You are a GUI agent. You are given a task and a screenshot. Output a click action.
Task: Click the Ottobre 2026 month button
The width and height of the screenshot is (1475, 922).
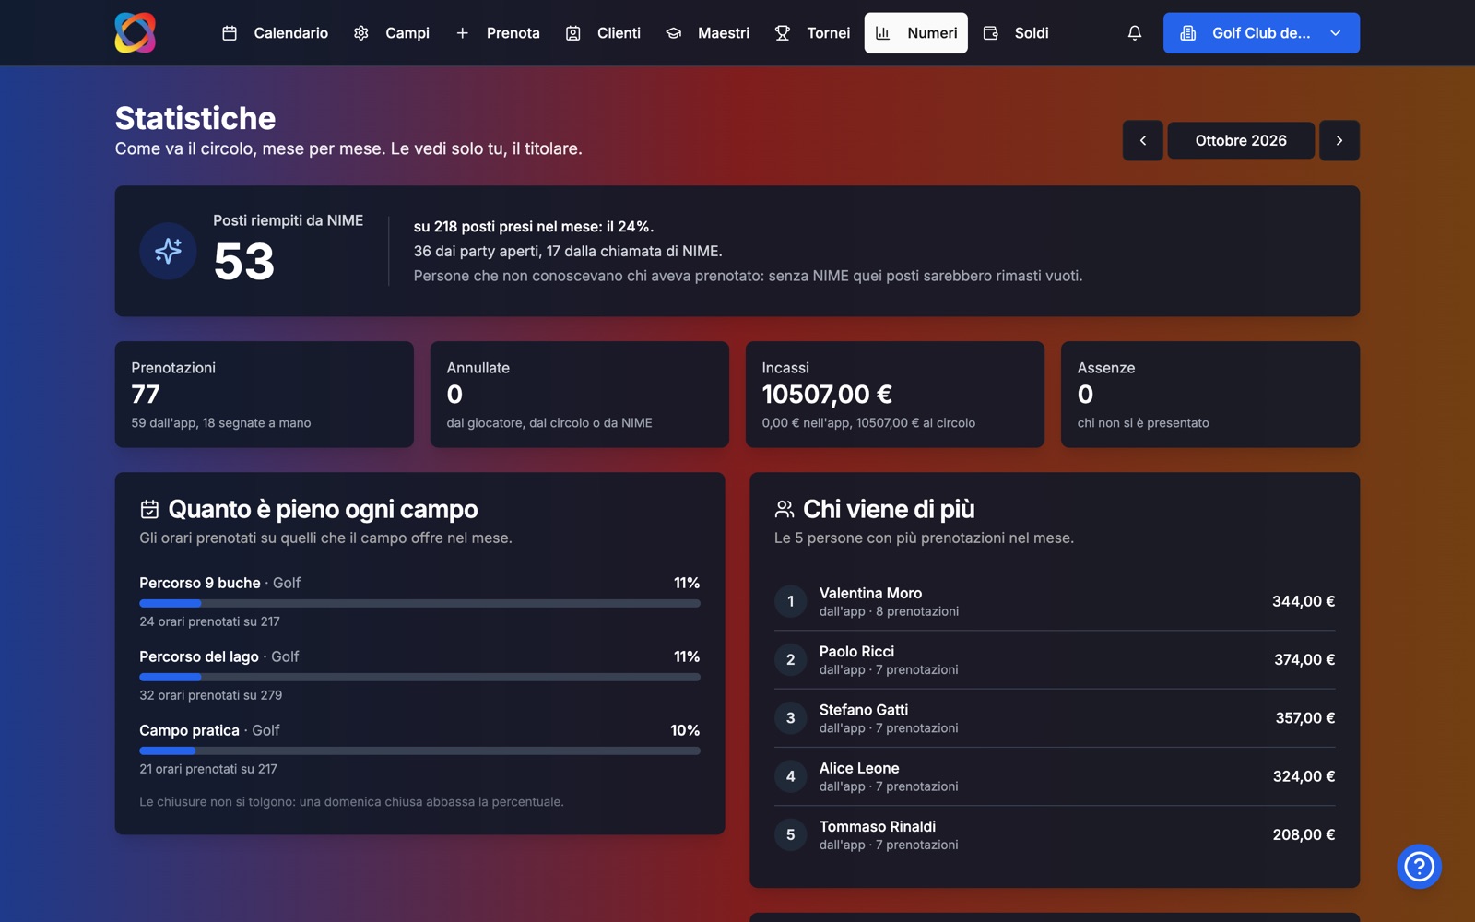(x=1241, y=140)
